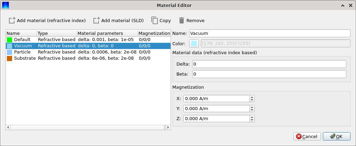Viewport: 356px width, 146px height.
Task: Increase Magnetization Z value with up arrow
Action: (252, 117)
